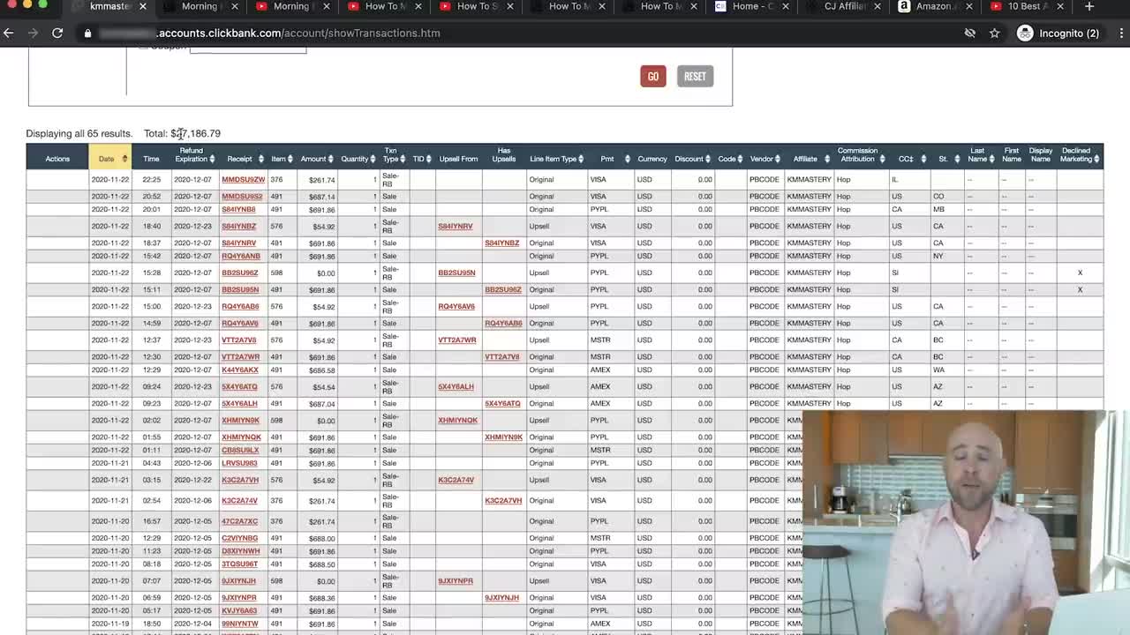This screenshot has width=1130, height=635.
Task: Switch to the 10 Best A tab
Action: (1027, 6)
